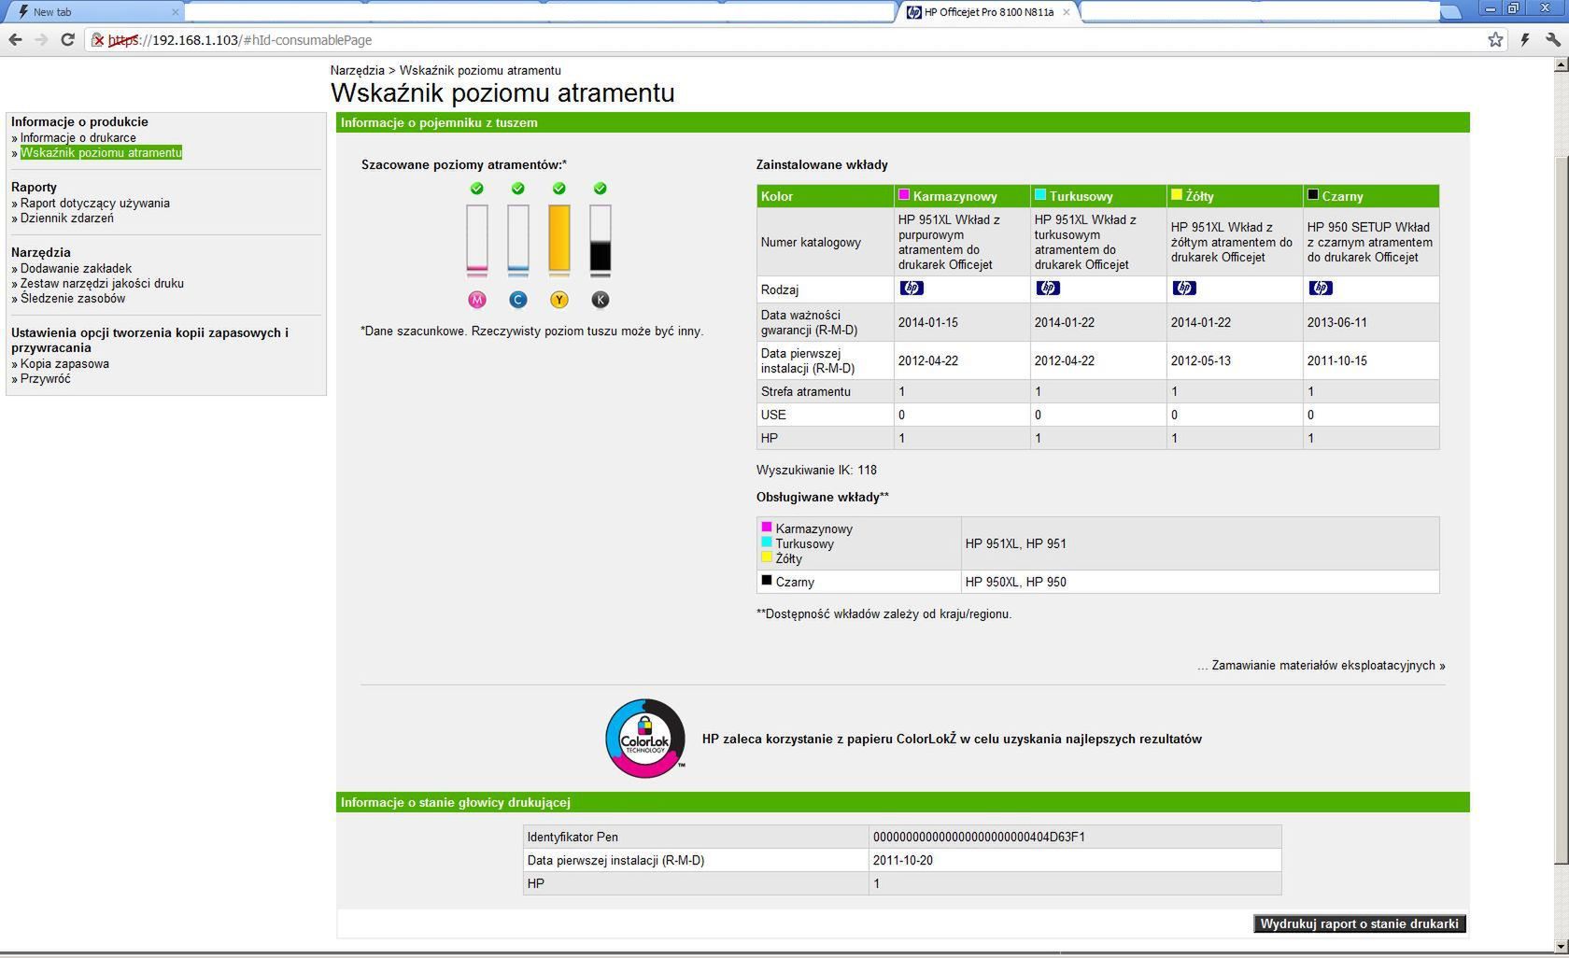Click the address bar URL field
Image resolution: width=1569 pixels, height=958 pixels.
[794, 40]
